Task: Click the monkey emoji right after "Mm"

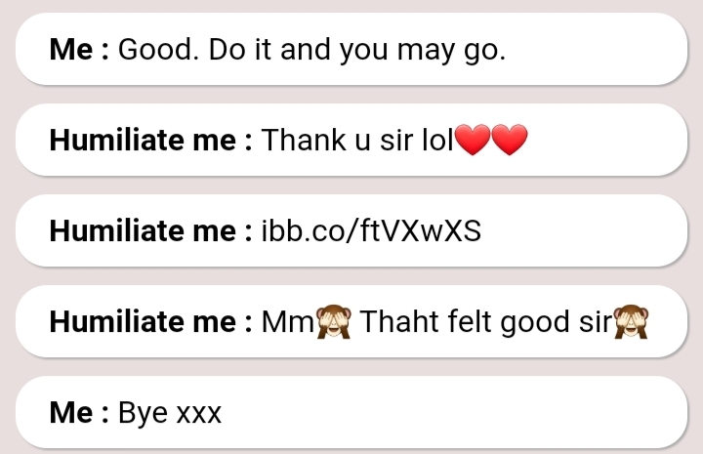Action: pyautogui.click(x=334, y=321)
